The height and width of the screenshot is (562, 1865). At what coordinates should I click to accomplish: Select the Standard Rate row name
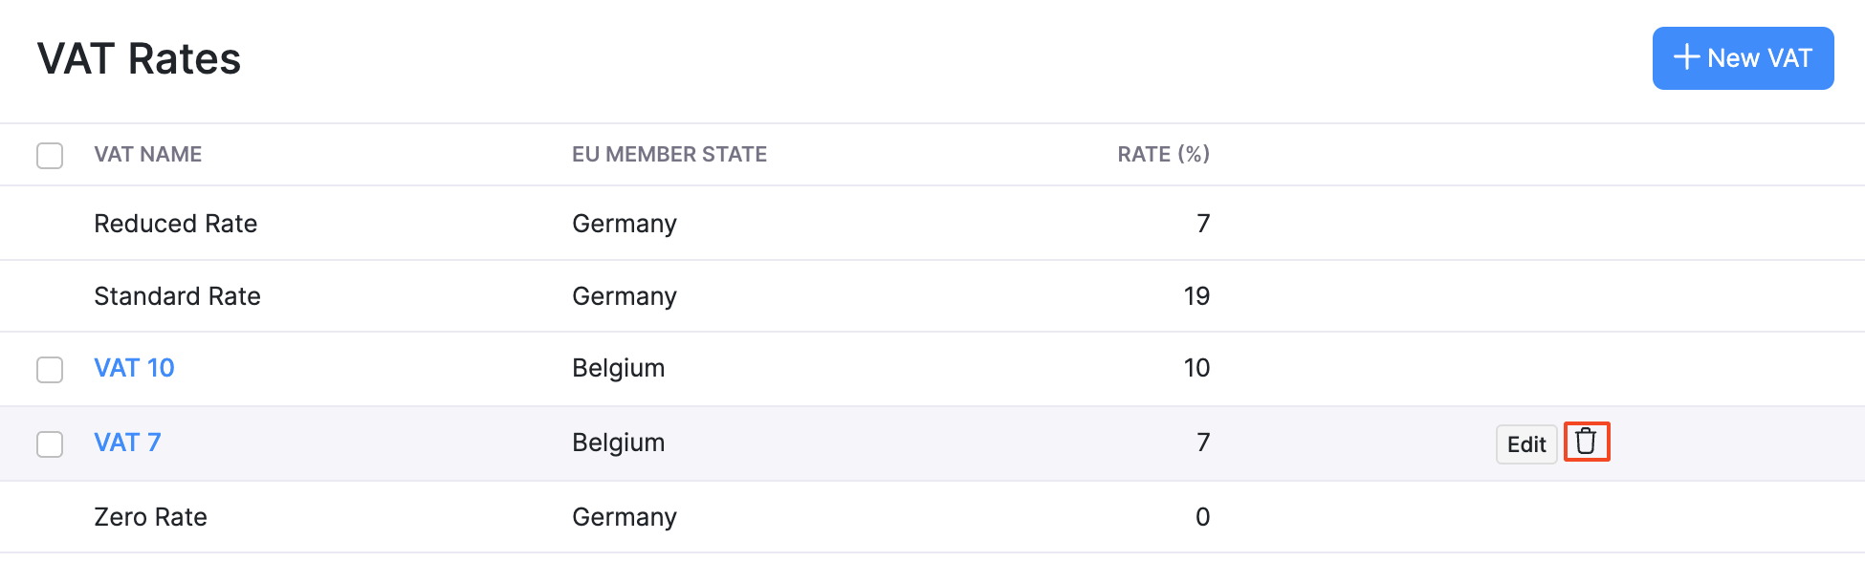point(177,296)
